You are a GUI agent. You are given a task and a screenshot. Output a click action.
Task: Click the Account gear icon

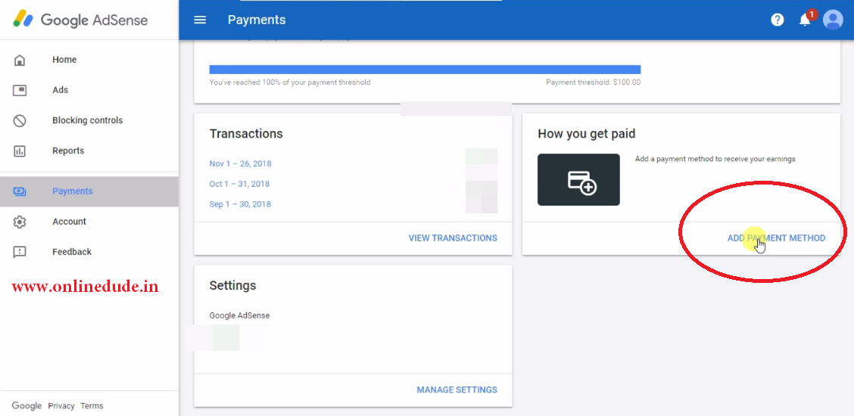(20, 222)
